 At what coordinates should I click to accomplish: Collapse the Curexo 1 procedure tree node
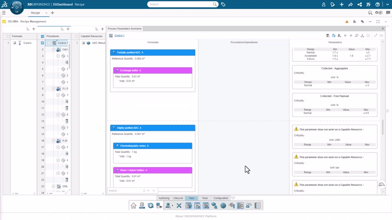tap(49, 43)
